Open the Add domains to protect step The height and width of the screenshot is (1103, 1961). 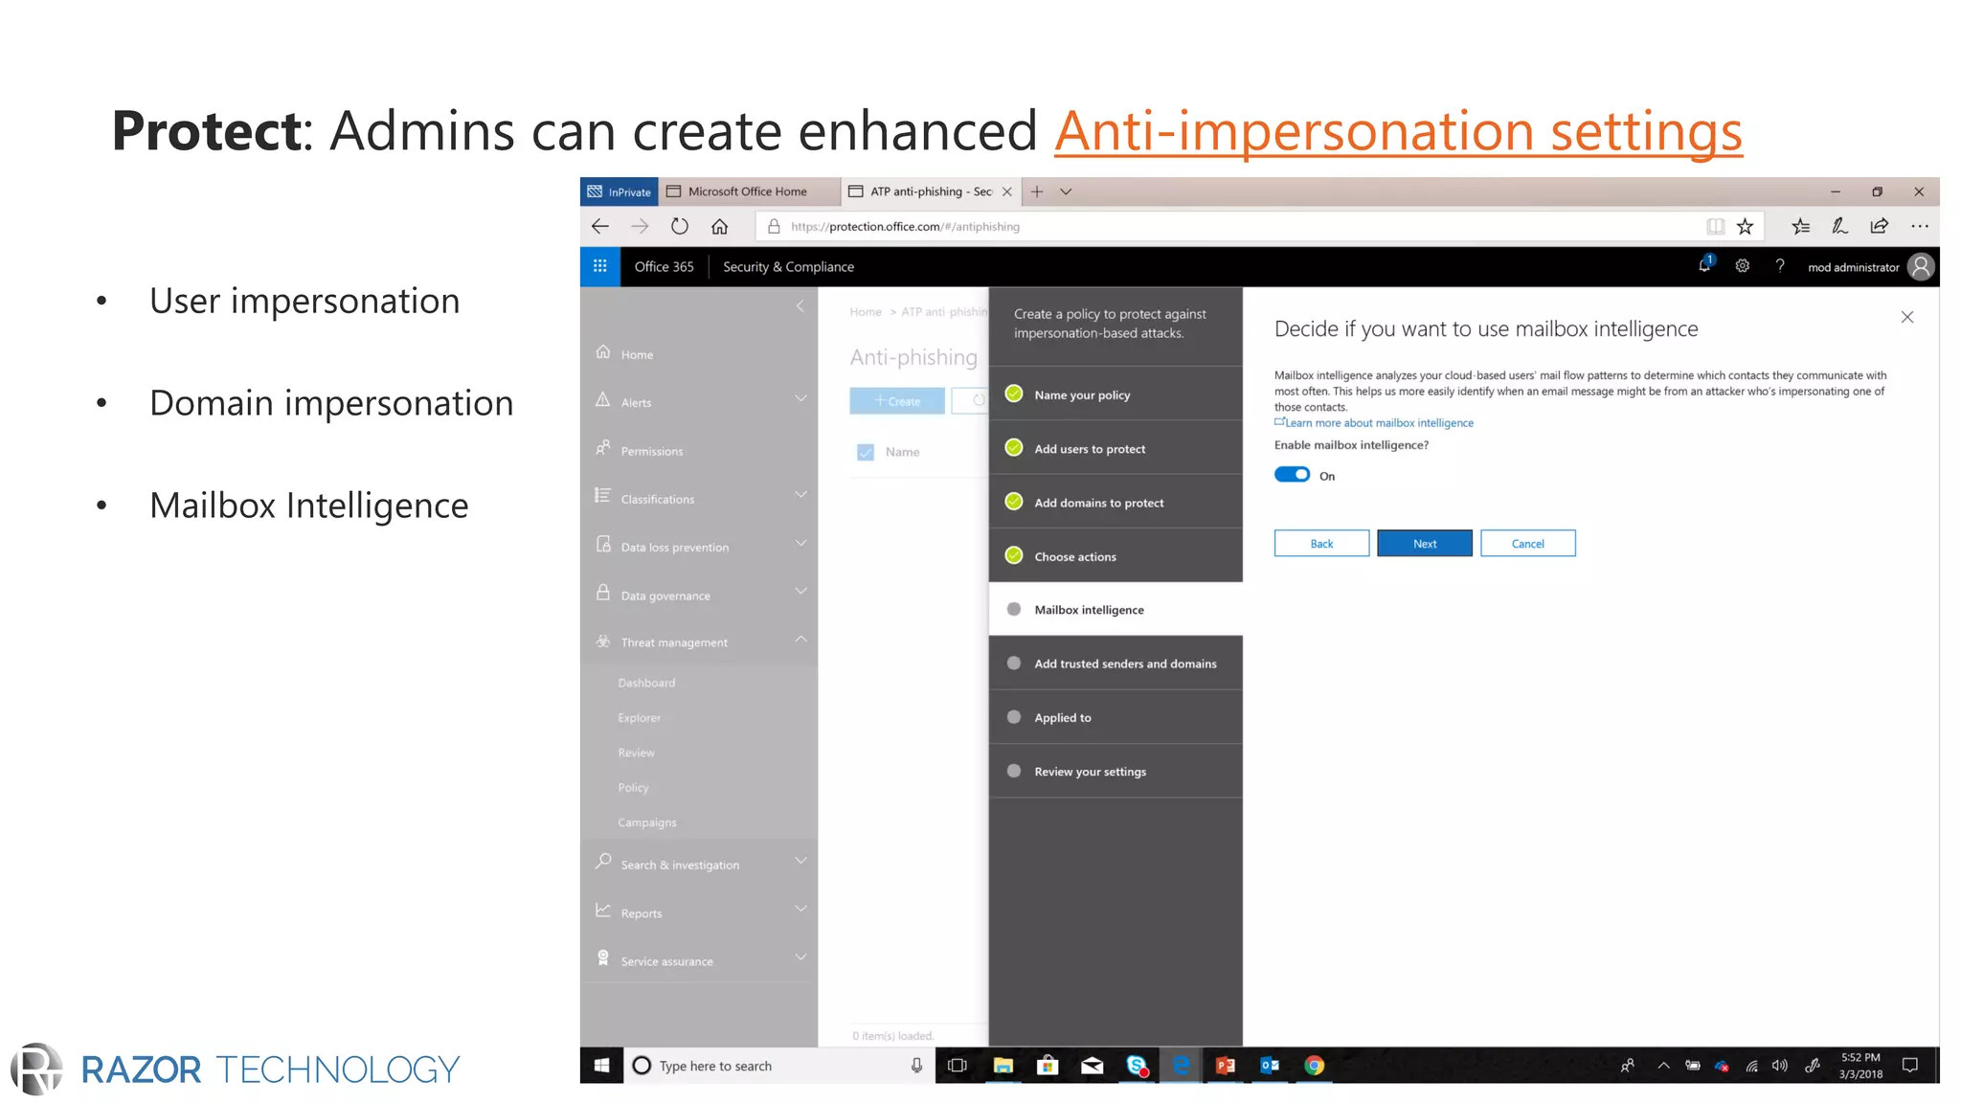[x=1116, y=502]
